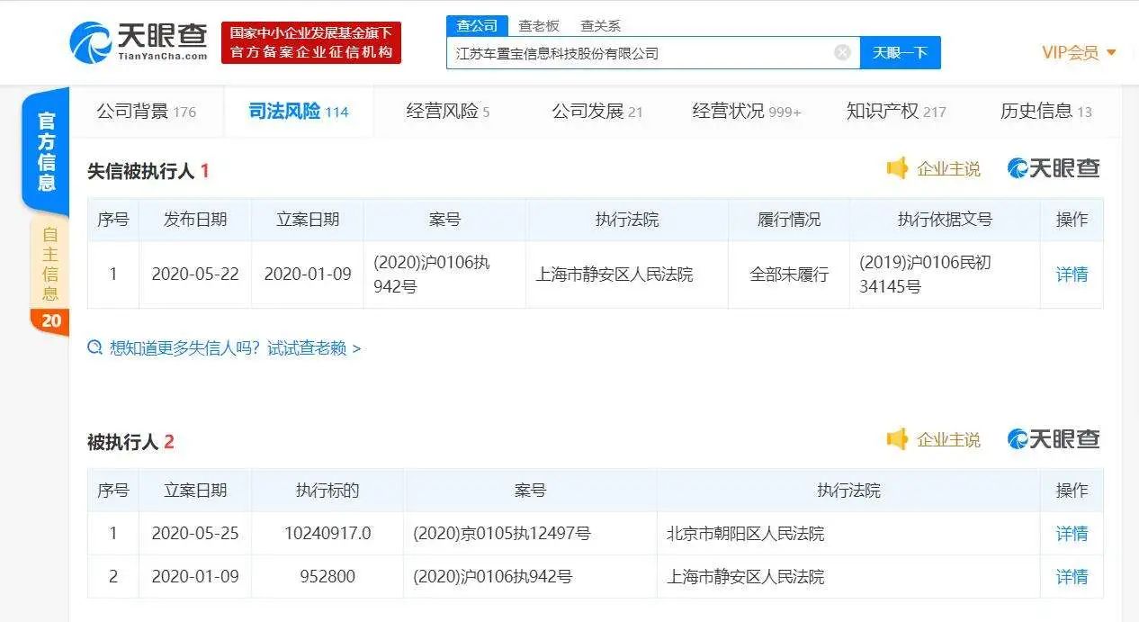
Task: Click the 天眼查 logo in the 失信被执行人 section
Action: [x=1054, y=168]
